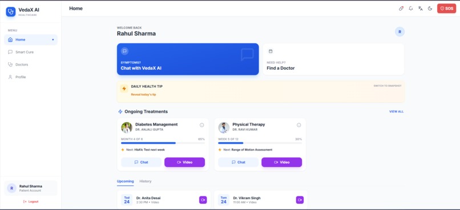This screenshot has width=460, height=210.
Task: Select Dr. Anita Desai appointment name
Action: coord(148,198)
